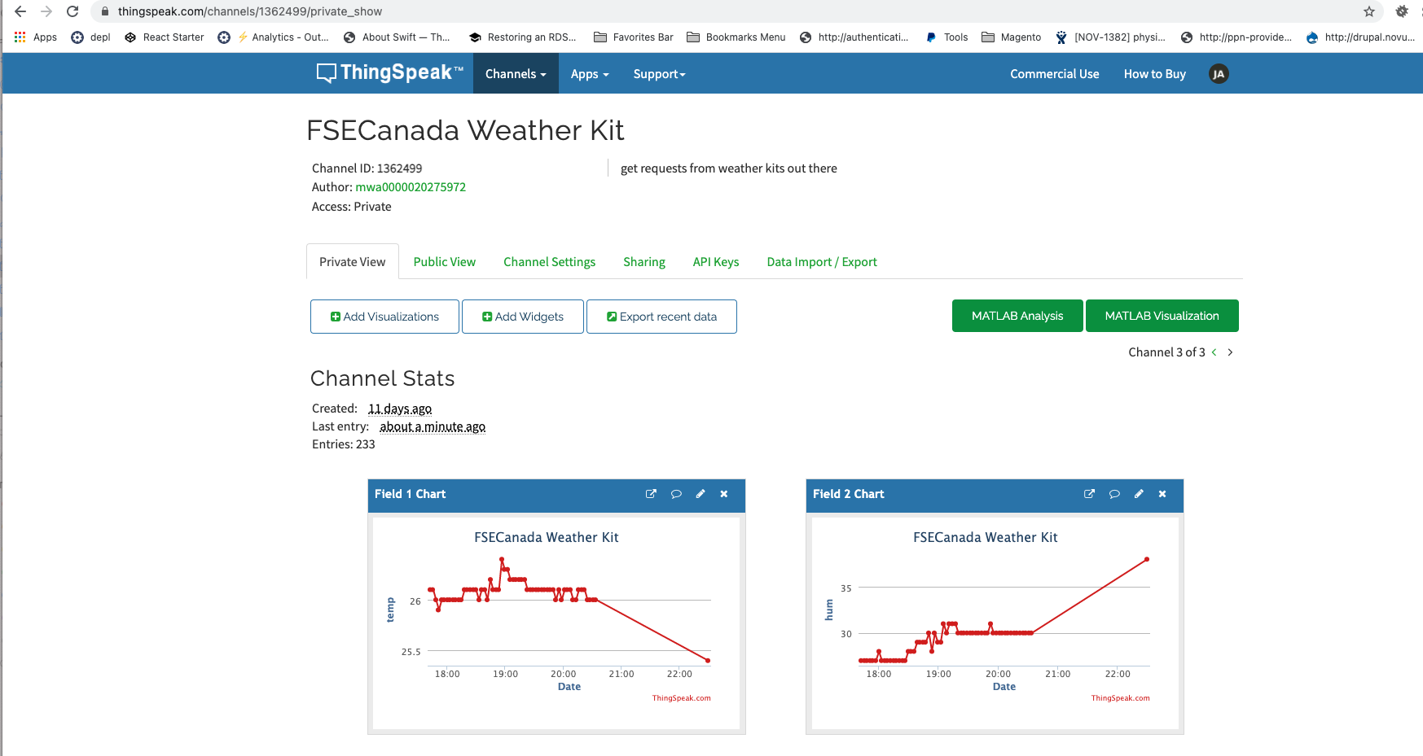Click the browser address bar URL

point(250,11)
